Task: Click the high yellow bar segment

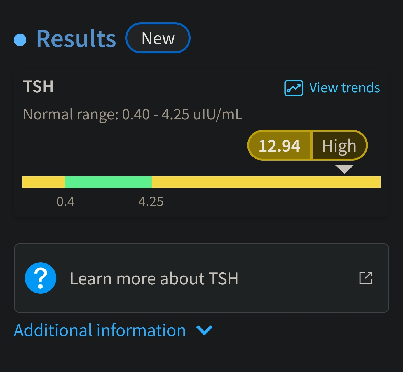Action: point(266,182)
